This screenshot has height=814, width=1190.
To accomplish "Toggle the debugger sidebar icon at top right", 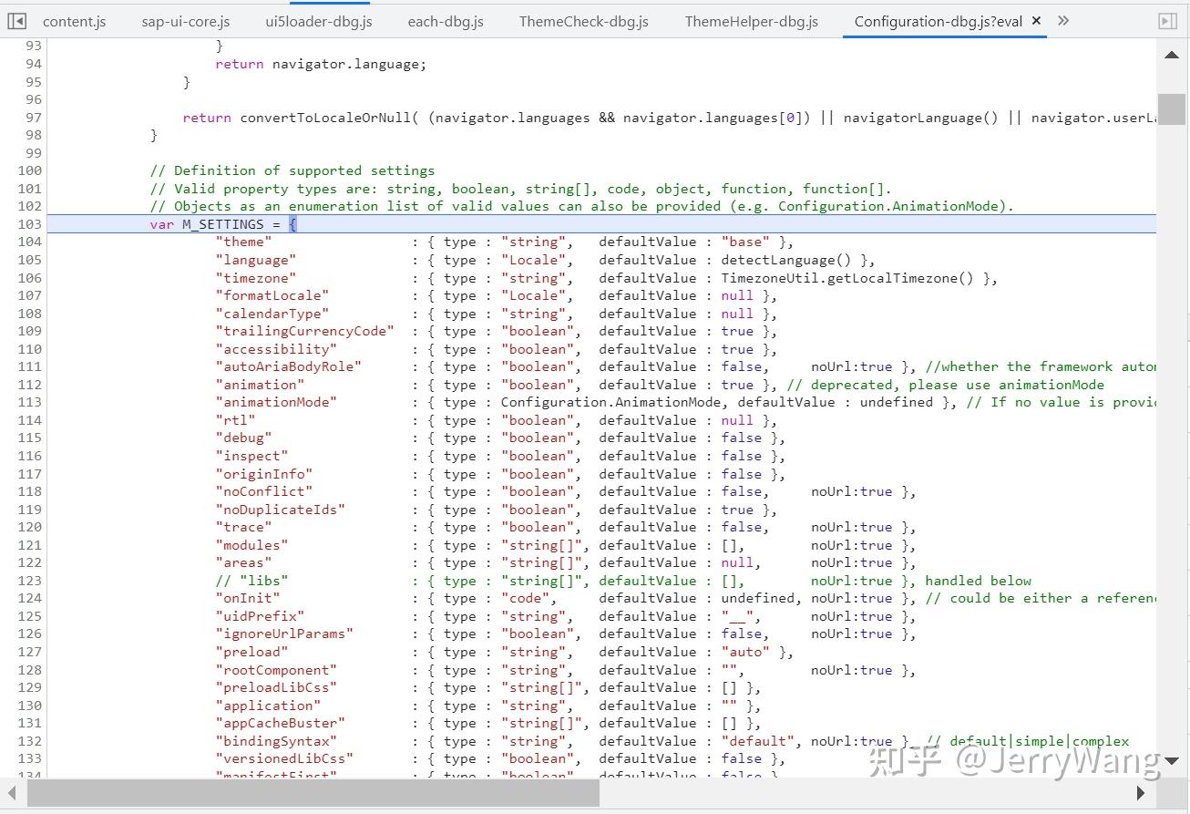I will [1167, 20].
